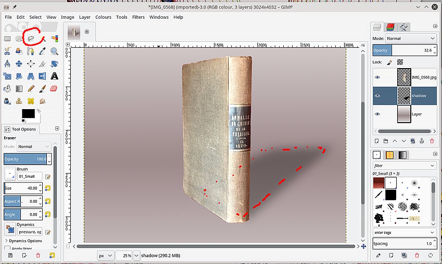
Task: Open the Tool Options configuration menu arrow
Action: pyautogui.click(x=57, y=128)
